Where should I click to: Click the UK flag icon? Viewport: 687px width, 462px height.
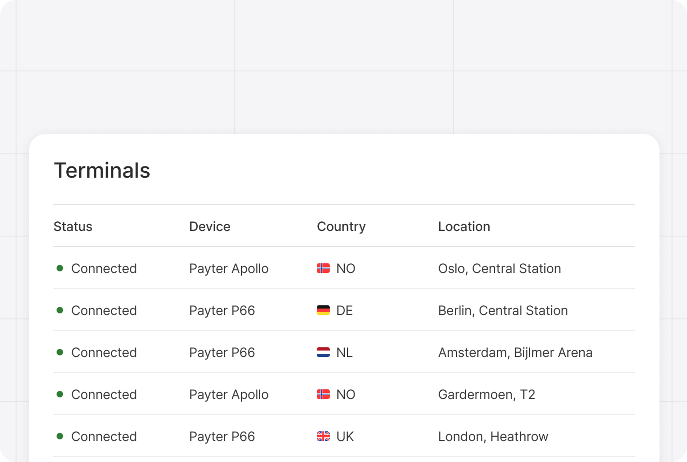pyautogui.click(x=323, y=436)
